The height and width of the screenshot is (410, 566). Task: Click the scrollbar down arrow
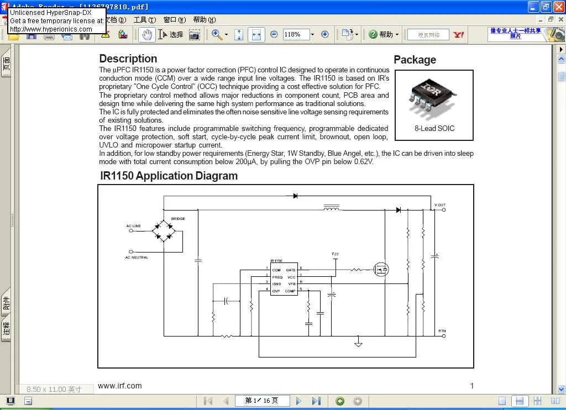(562, 389)
